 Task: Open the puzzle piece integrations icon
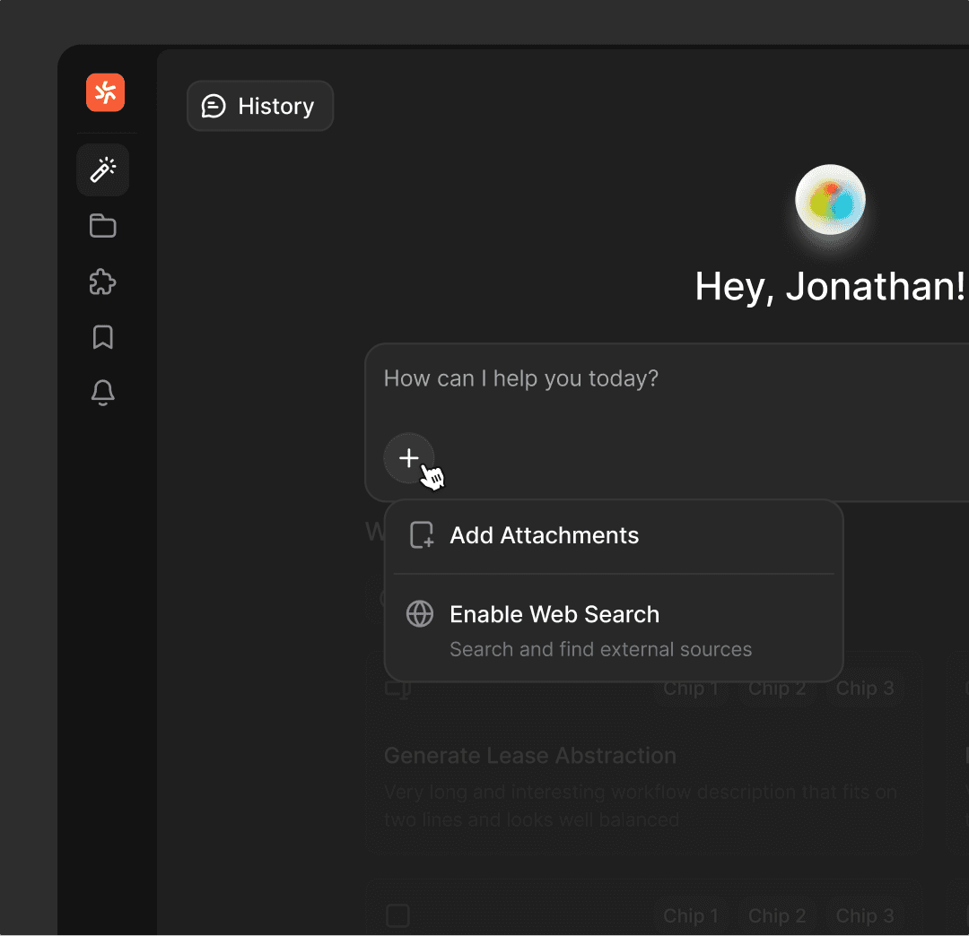tap(102, 282)
